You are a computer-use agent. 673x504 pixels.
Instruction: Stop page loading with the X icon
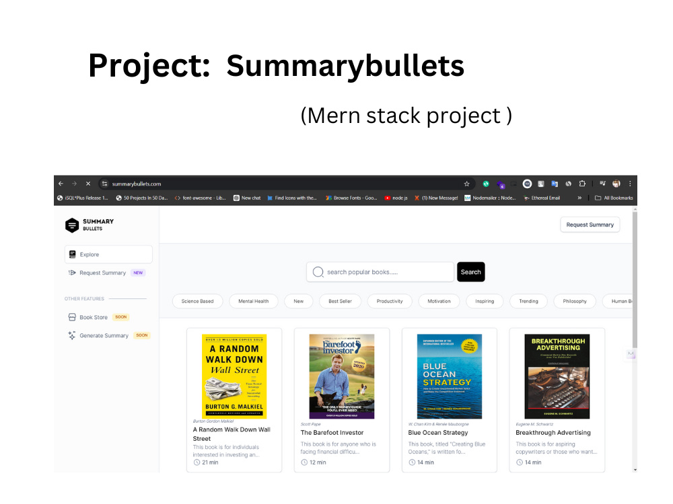click(x=88, y=183)
